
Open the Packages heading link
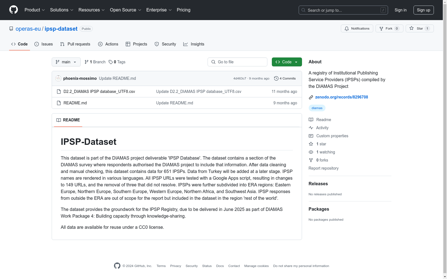[319, 209]
